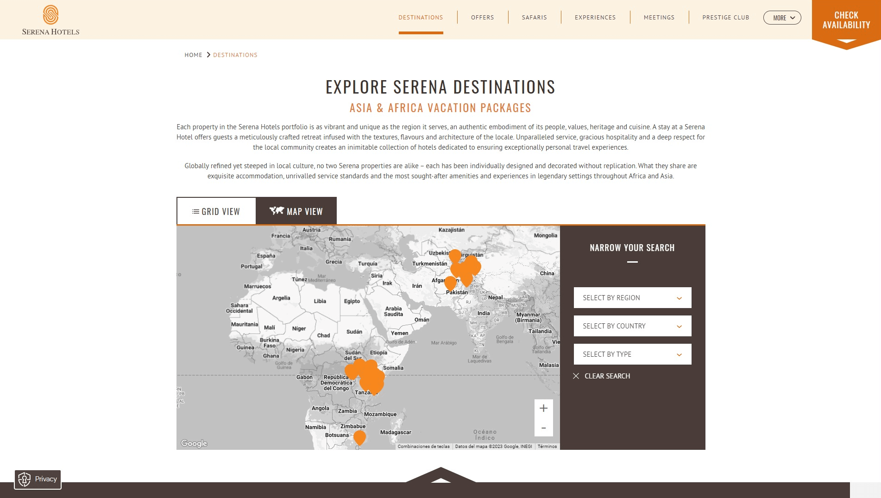Click the Serena Hotels logo

50,20
